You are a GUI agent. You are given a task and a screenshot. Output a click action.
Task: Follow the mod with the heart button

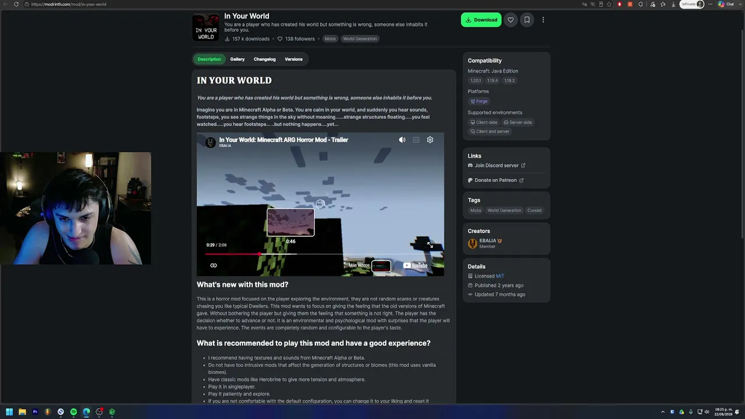coord(510,20)
